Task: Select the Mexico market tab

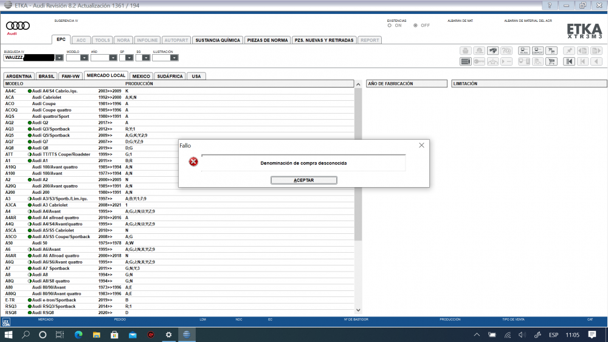Action: click(x=141, y=77)
